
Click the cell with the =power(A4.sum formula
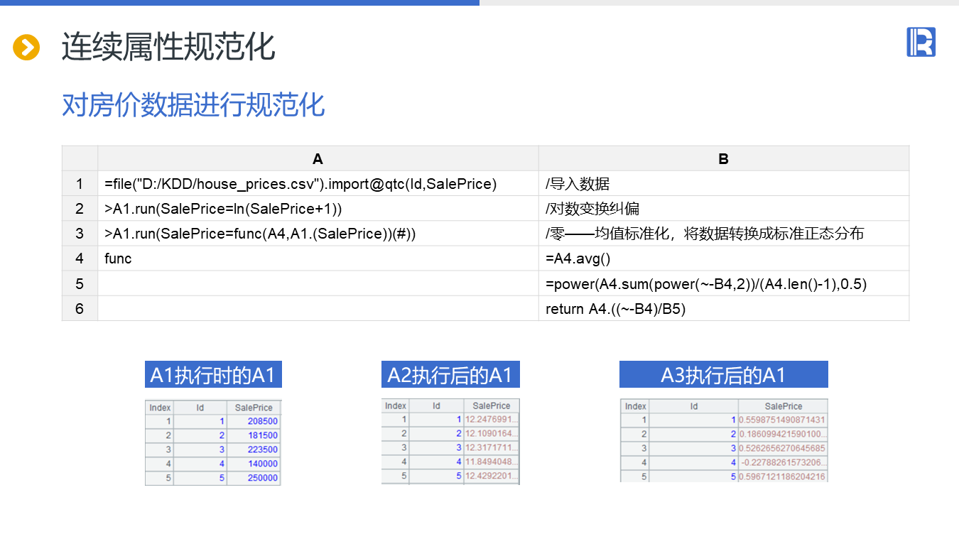pyautogui.click(x=723, y=283)
